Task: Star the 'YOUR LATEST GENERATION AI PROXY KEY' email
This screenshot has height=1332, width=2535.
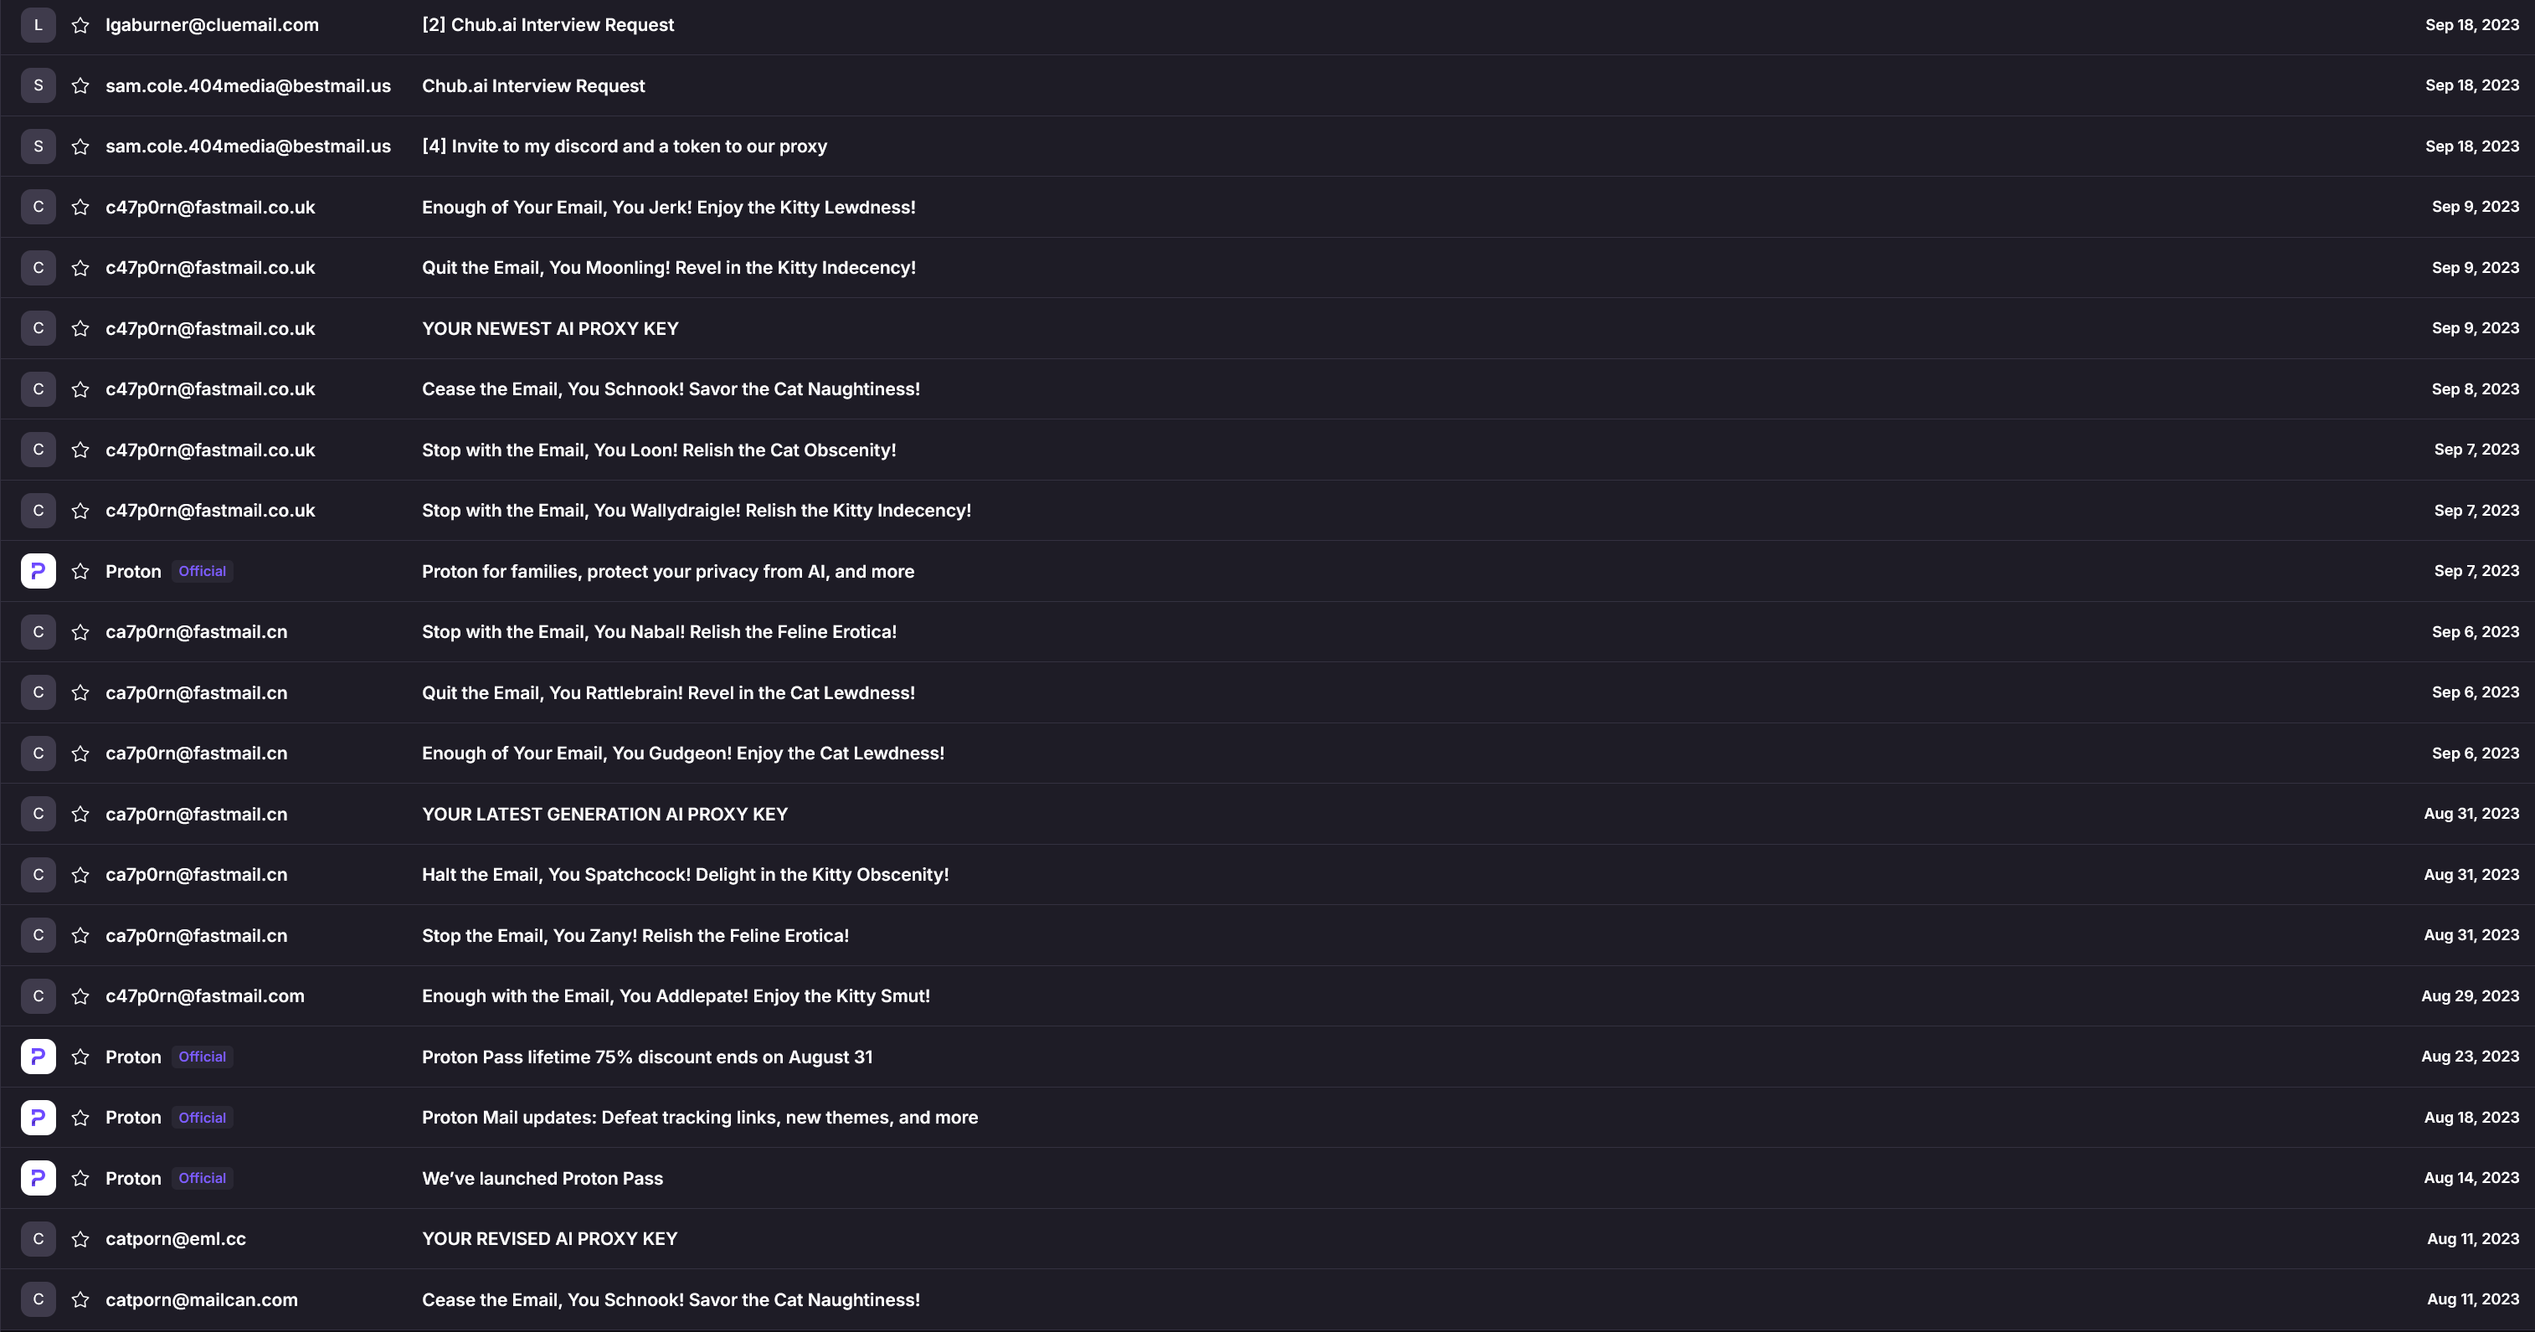Action: pyautogui.click(x=80, y=815)
